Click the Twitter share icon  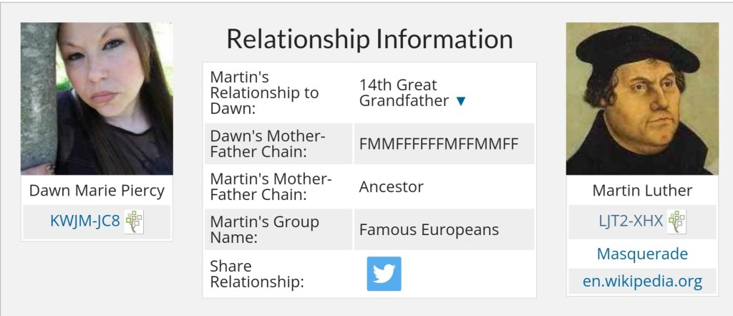coord(384,274)
